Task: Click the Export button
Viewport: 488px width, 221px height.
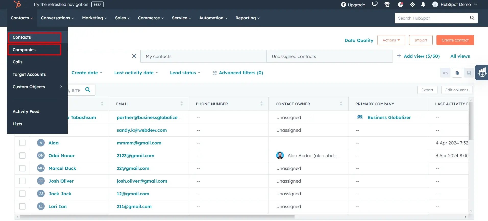Action: coord(427,90)
